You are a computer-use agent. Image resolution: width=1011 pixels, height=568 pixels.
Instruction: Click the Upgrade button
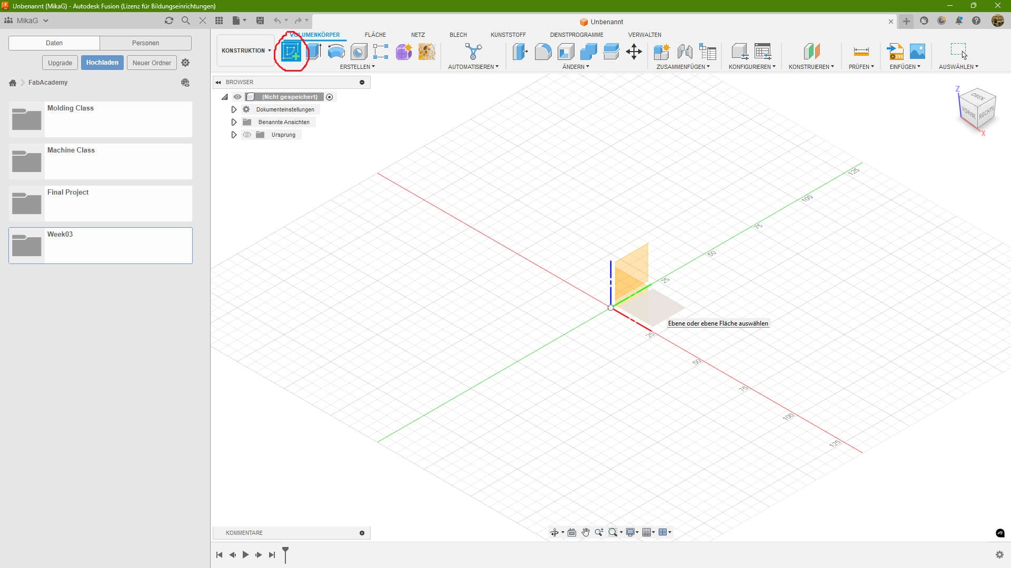point(60,63)
